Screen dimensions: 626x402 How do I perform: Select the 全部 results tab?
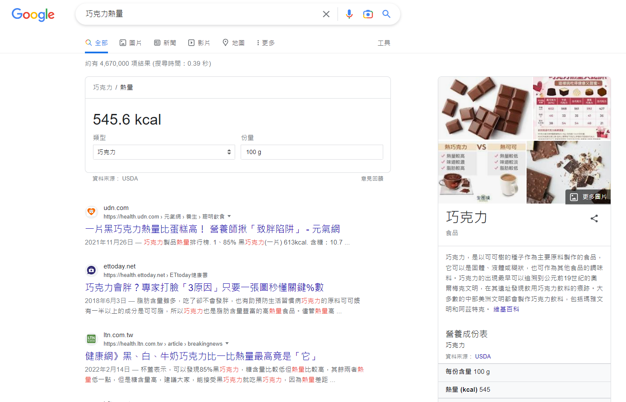[96, 43]
